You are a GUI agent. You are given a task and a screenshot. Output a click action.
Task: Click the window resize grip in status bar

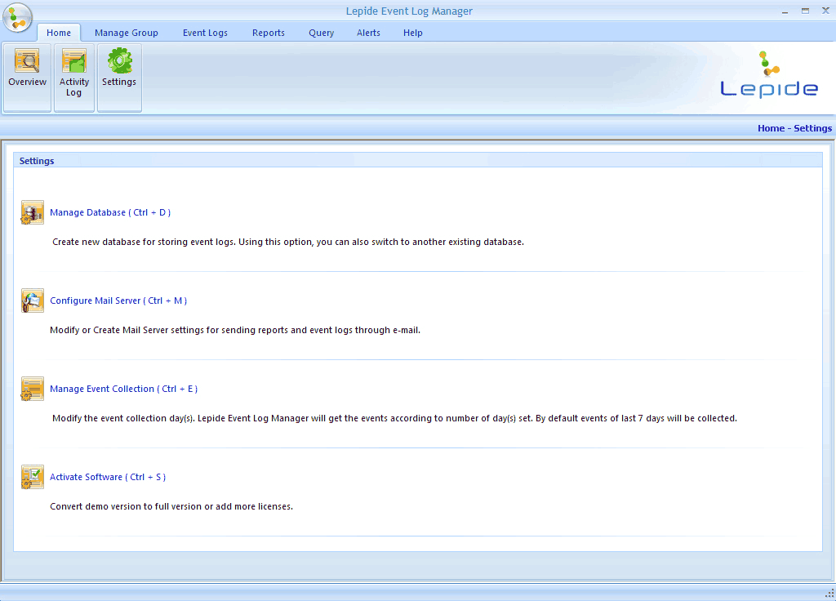(x=829, y=593)
